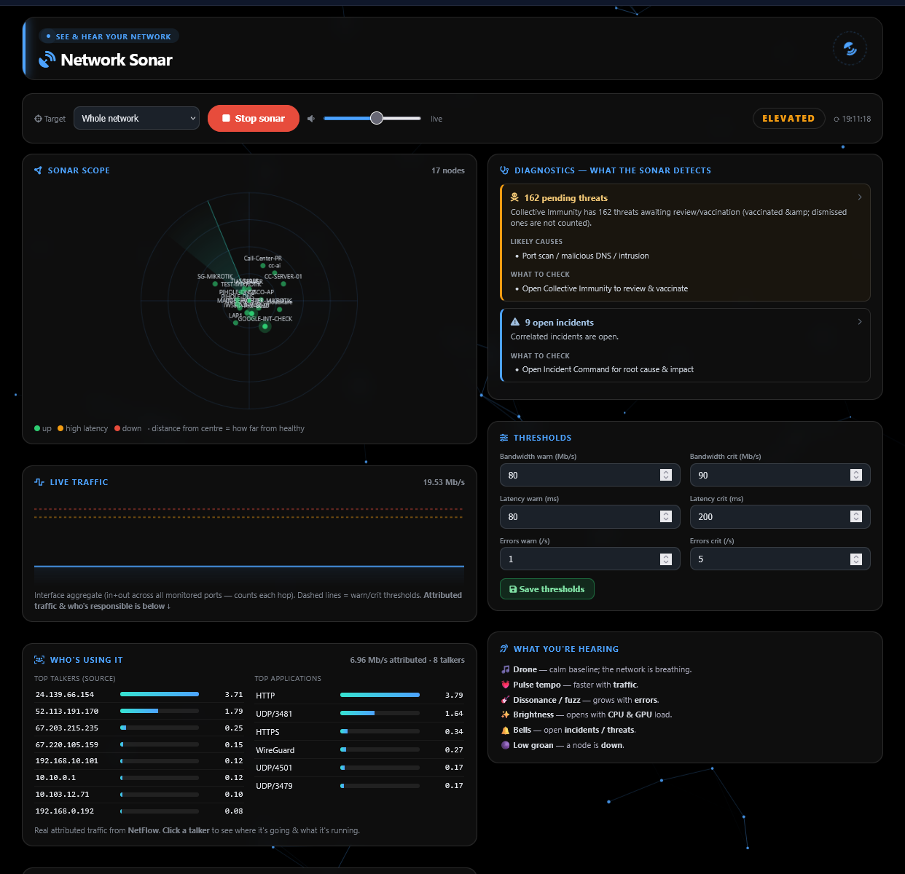Select talker 24.139.66.154
The width and height of the screenshot is (905, 874).
139,694
